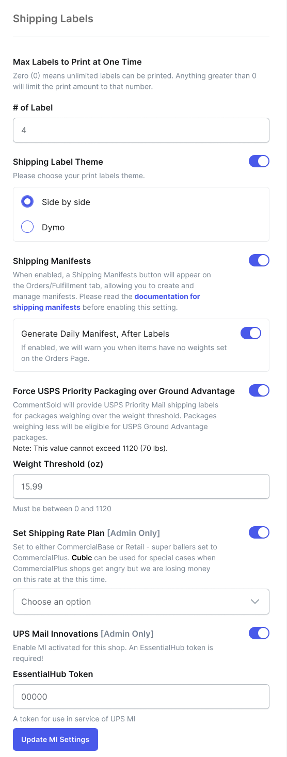Click the Dymo option label text
The height and width of the screenshot is (757, 287).
point(53,227)
